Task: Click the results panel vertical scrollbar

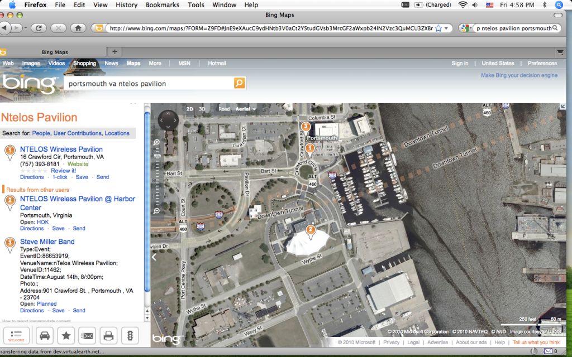Action: tap(147, 202)
